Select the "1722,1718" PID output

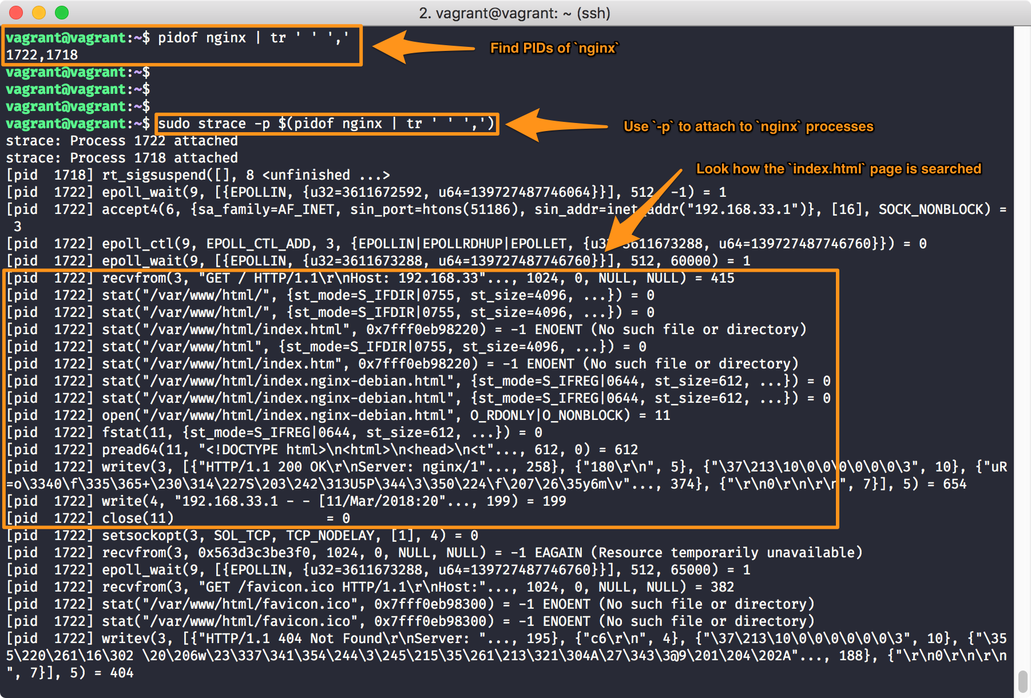tap(42, 55)
